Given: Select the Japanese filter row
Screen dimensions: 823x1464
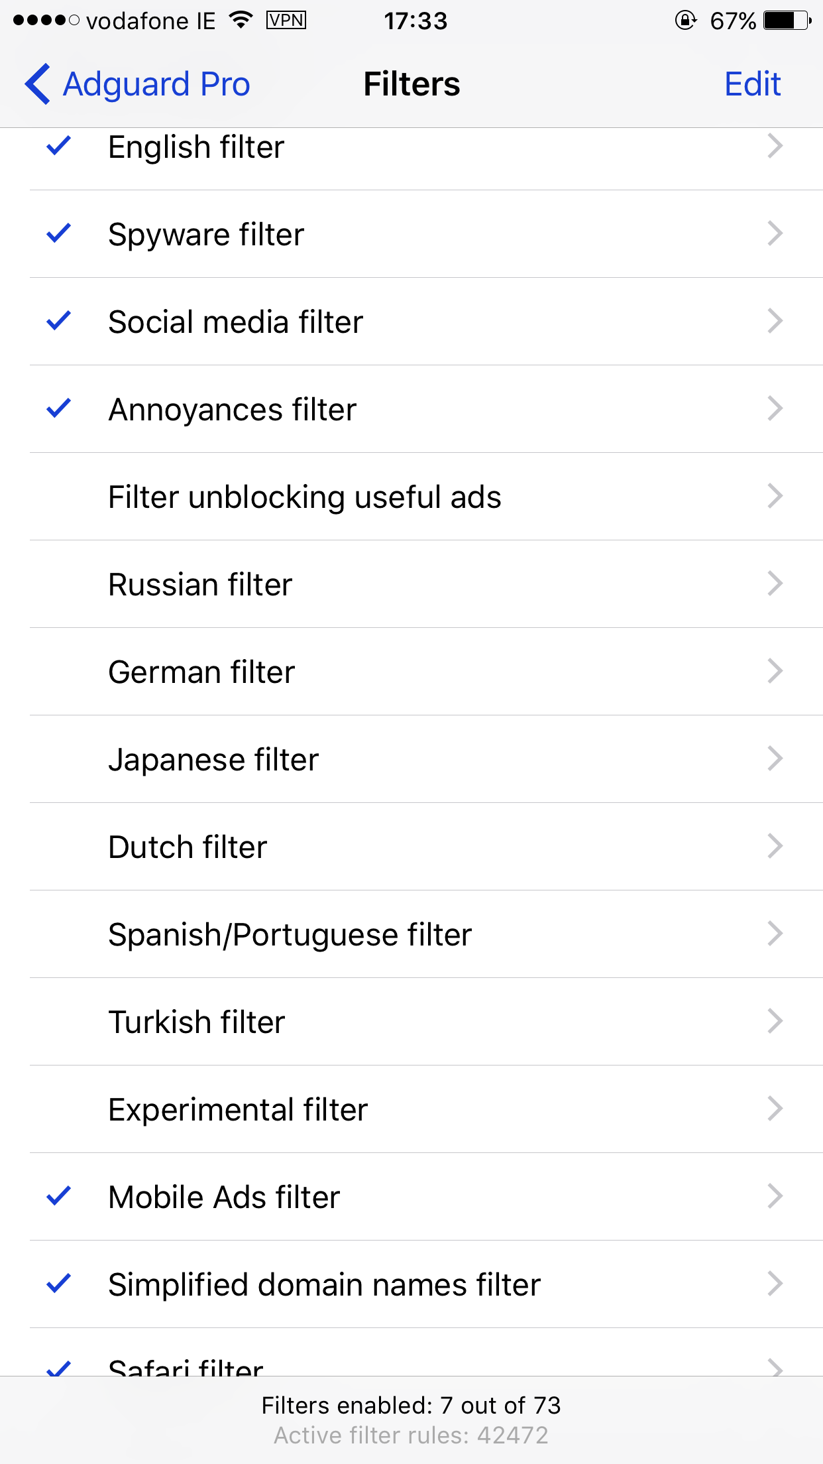Looking at the screenshot, I should click(x=426, y=759).
